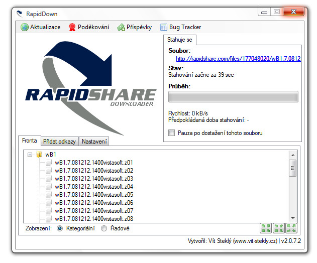Click the queue scrollbar down arrow
This screenshot has width=317, height=263.
point(293,218)
